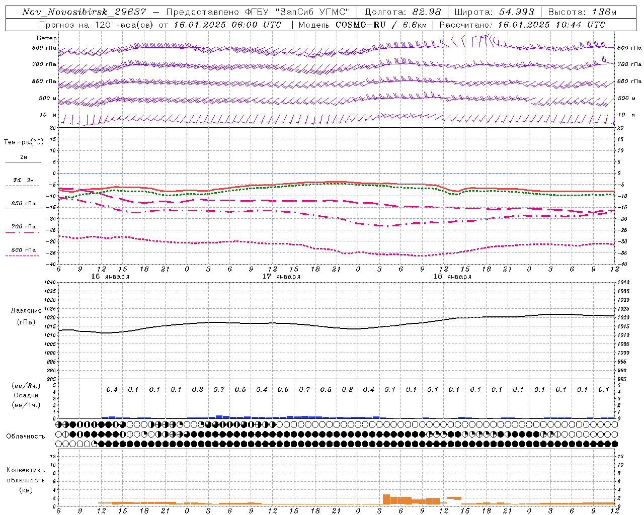The image size is (644, 515).
Task: Click the Td 2м legend entry
Action: point(24,180)
